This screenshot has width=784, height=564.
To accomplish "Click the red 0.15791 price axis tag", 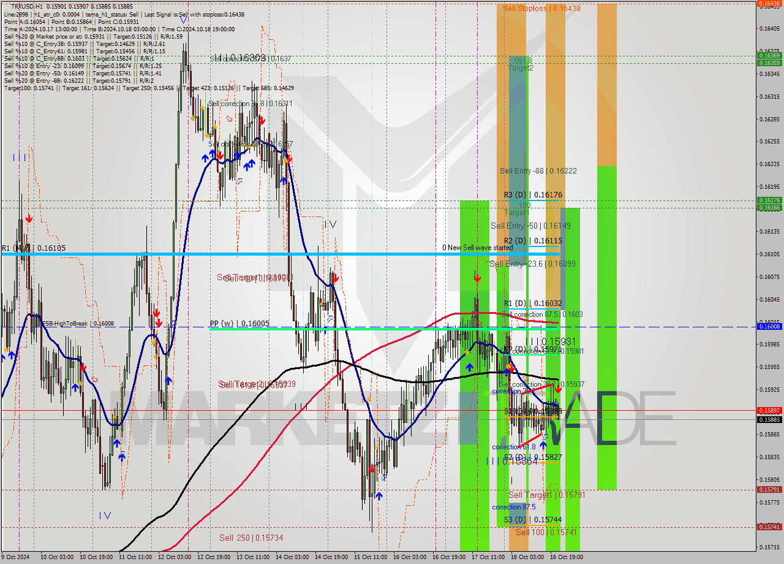I will click(x=769, y=490).
